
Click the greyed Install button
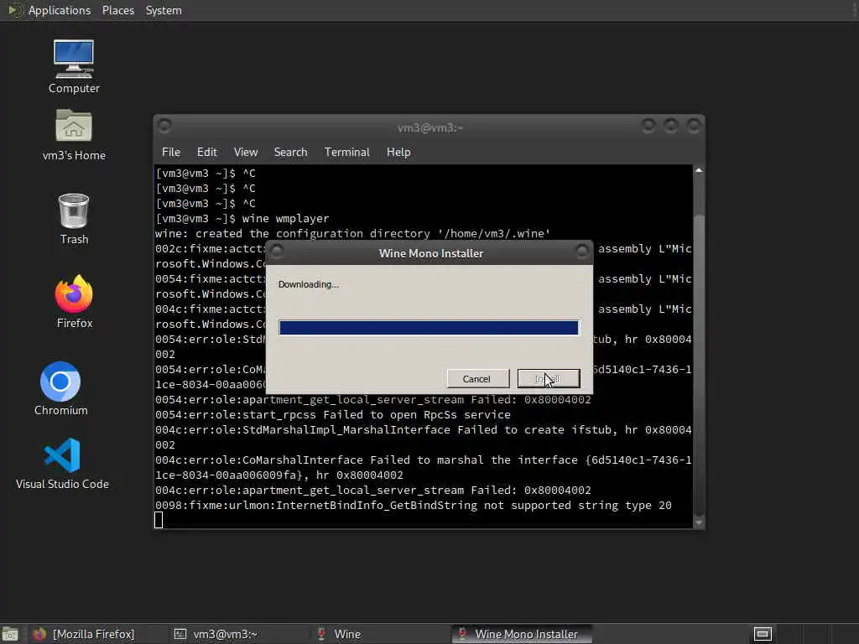tap(549, 378)
